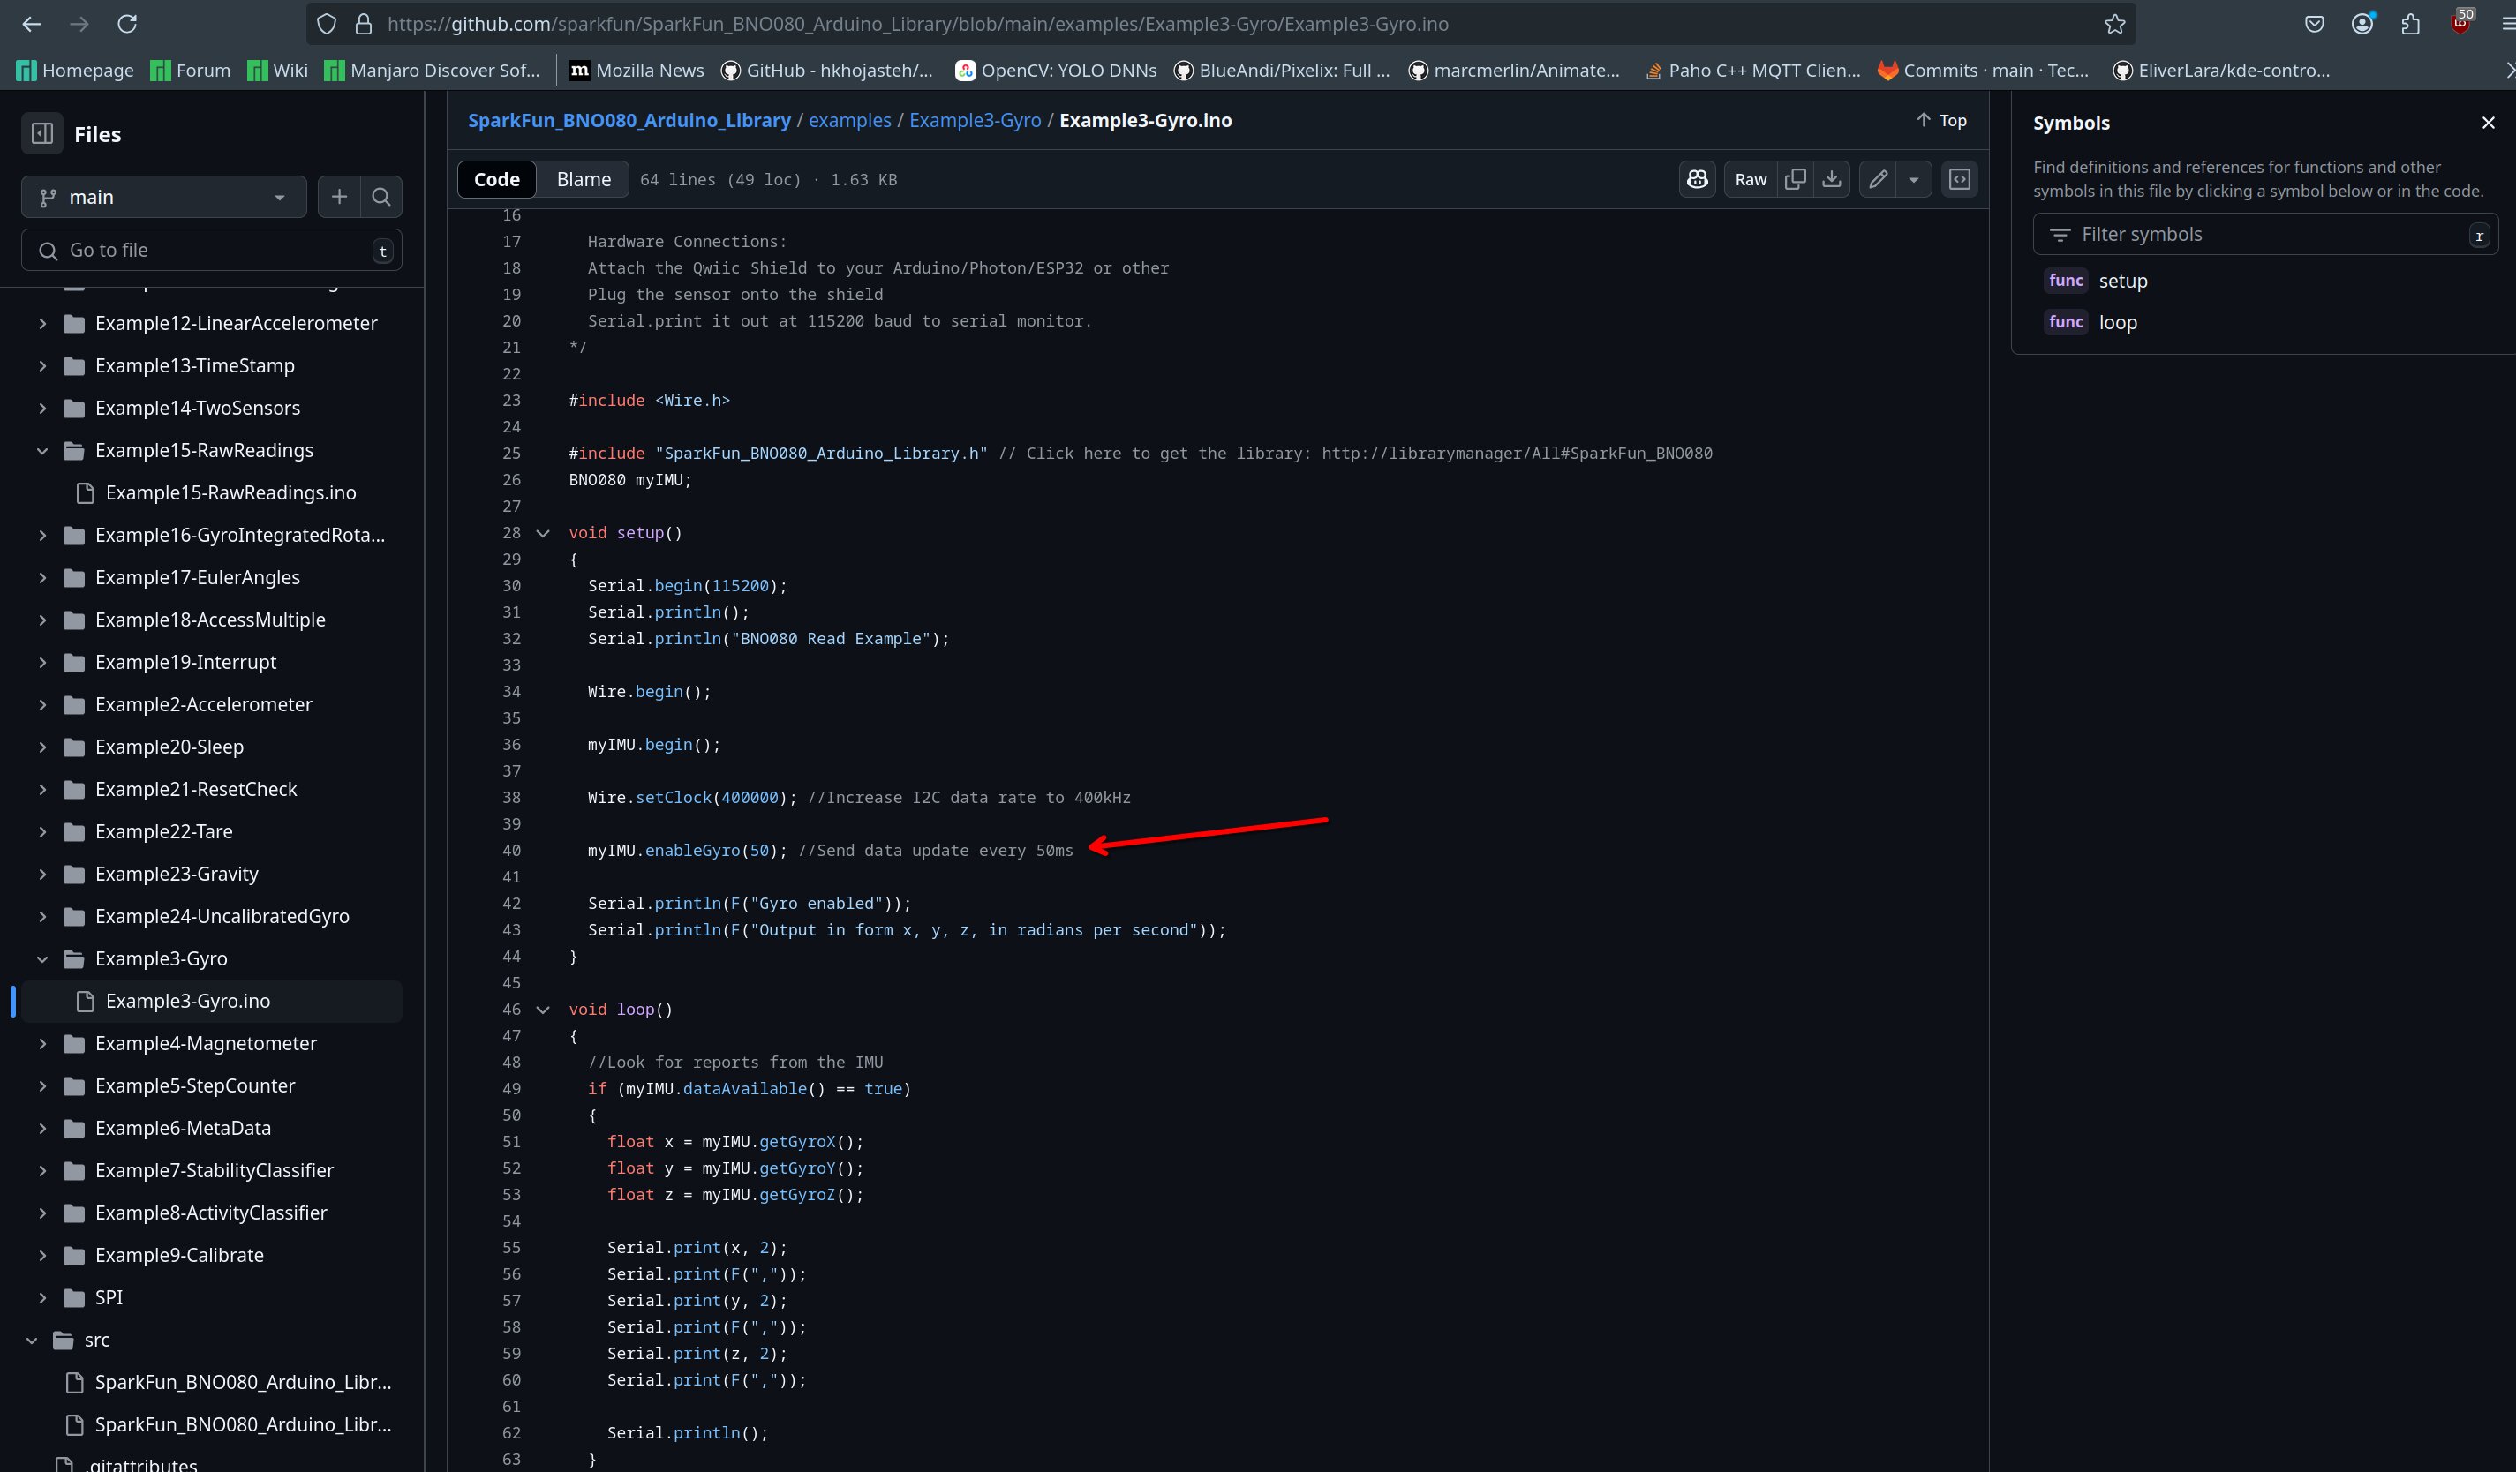
Task: Focus the Go to file field
Action: tap(212, 250)
